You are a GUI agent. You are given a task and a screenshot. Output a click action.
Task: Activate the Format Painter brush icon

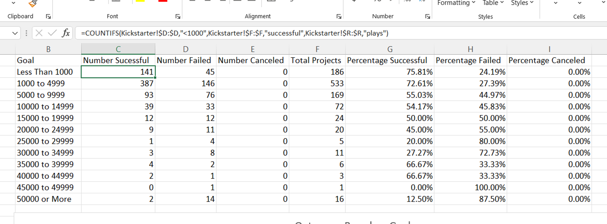click(x=33, y=3)
